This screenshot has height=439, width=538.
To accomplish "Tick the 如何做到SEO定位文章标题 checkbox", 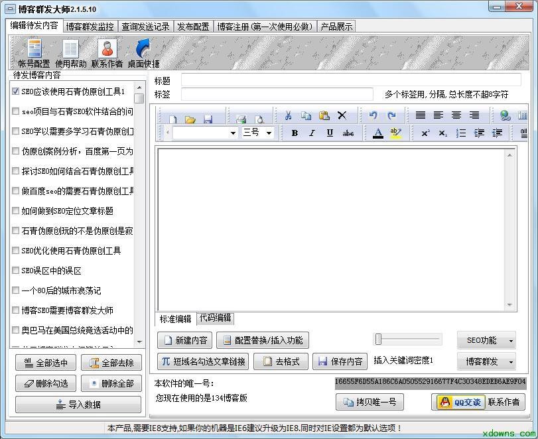I will coord(15,211).
